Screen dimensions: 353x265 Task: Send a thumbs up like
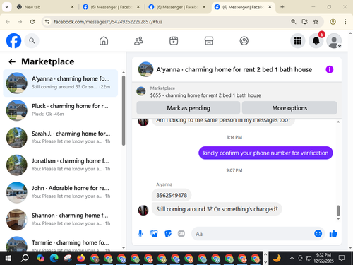[x=333, y=234]
